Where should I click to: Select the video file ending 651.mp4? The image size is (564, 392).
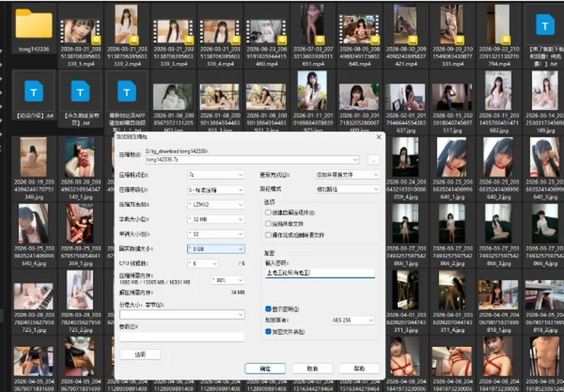[313, 25]
